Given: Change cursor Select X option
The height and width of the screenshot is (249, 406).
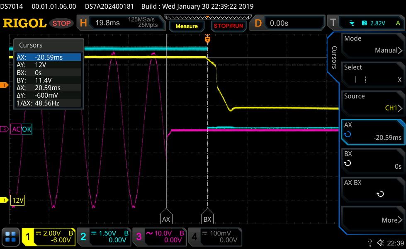Looking at the screenshot, I should point(373,74).
